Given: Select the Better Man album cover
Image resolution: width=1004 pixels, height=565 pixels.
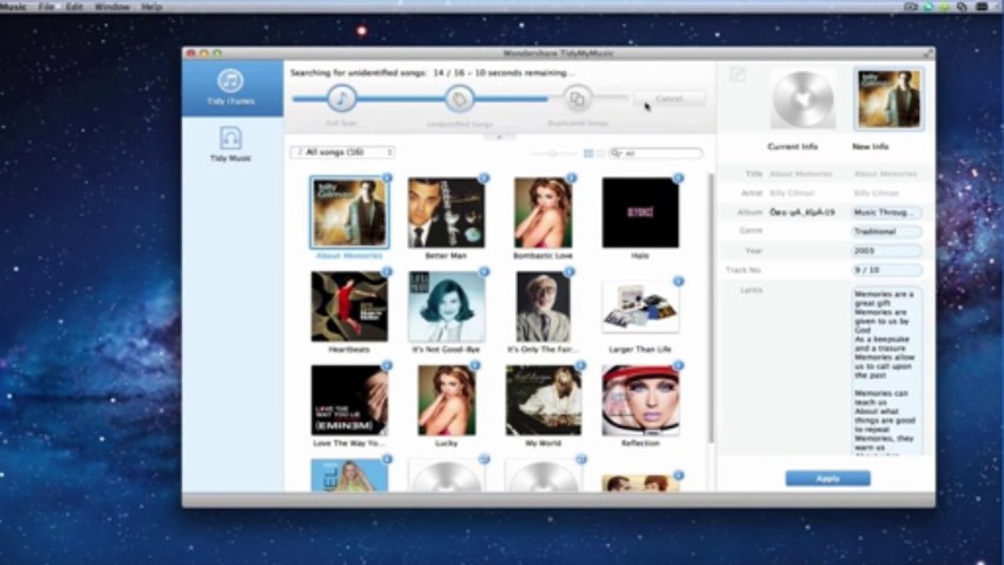Looking at the screenshot, I should [446, 212].
